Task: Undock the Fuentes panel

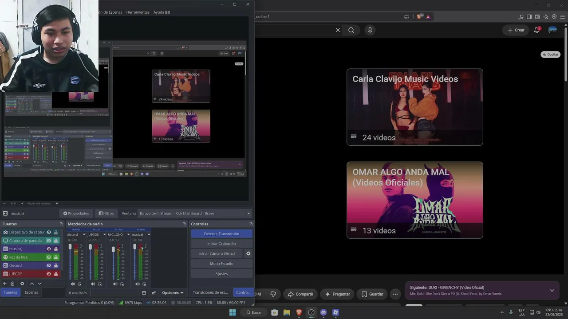Action: click(x=61, y=224)
